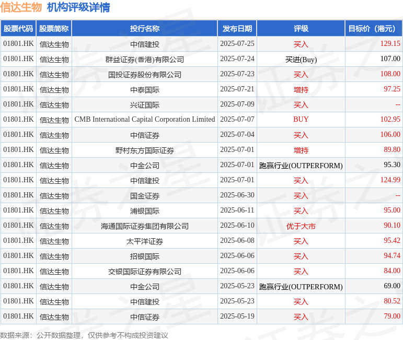
Task: Click 浦银国际 cell
Action: pyautogui.click(x=145, y=211)
